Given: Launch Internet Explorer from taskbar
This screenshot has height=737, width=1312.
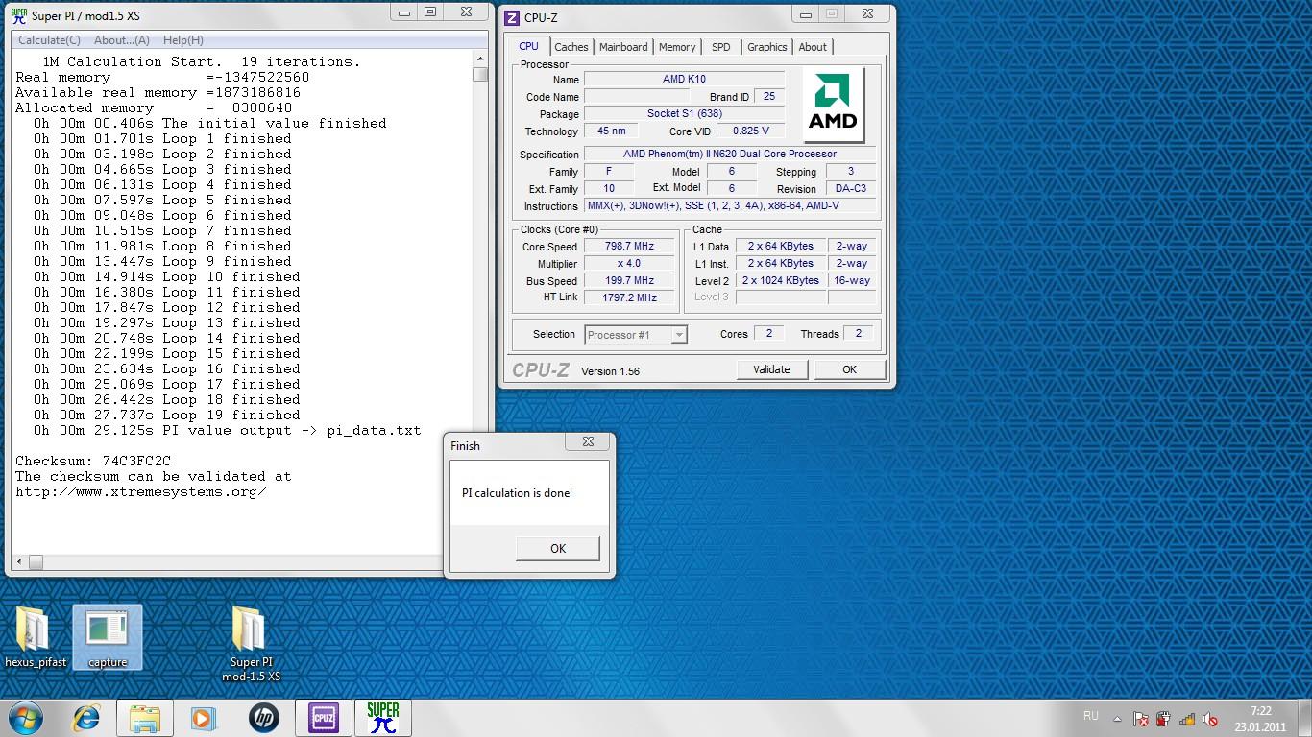Looking at the screenshot, I should [87, 718].
